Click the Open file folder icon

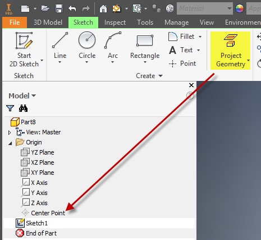[45, 8]
